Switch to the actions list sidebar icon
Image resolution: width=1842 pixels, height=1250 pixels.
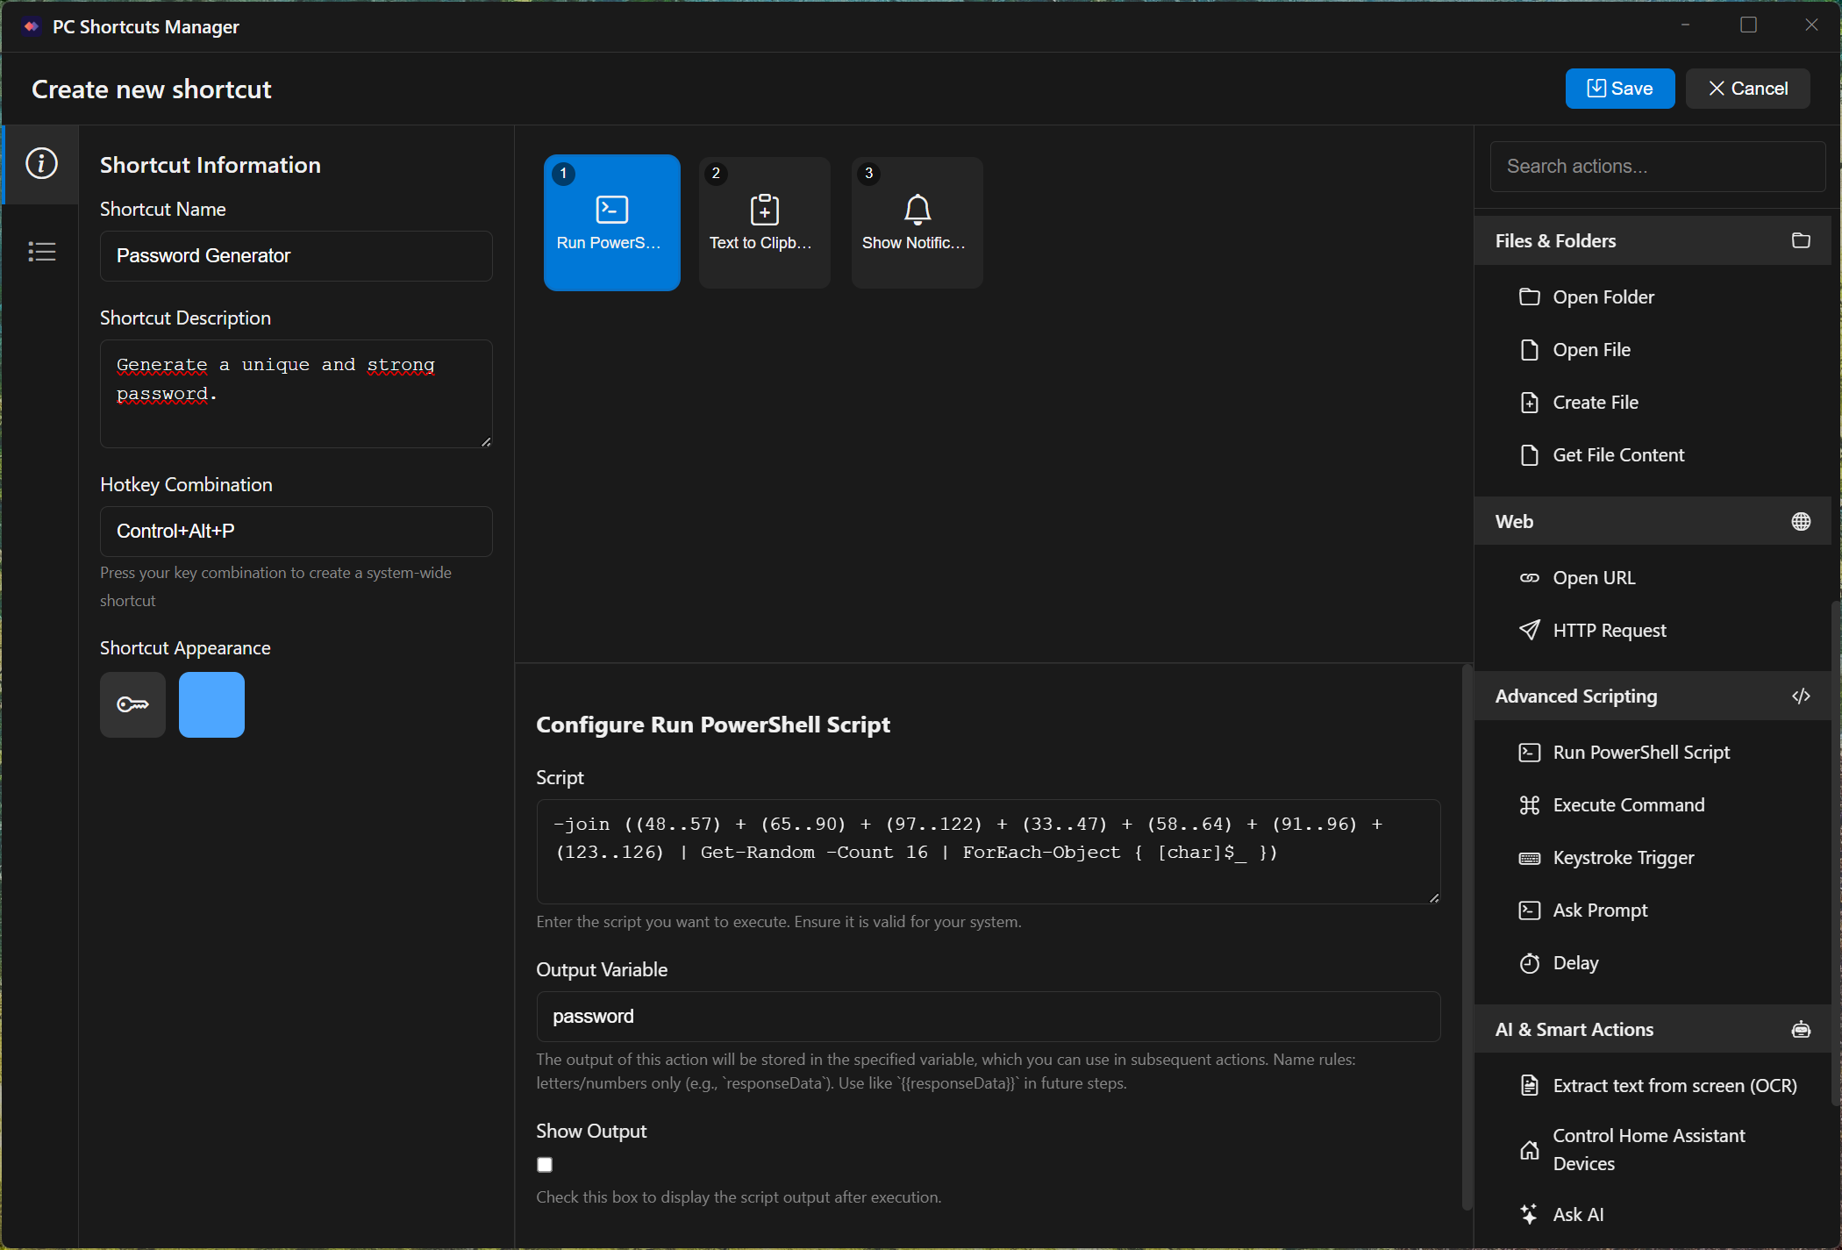coord(41,252)
